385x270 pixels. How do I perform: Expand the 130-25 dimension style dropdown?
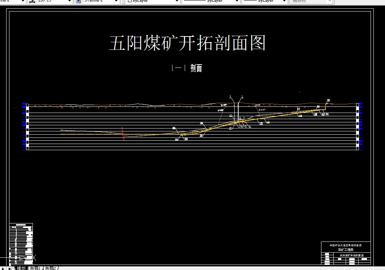point(69,1)
